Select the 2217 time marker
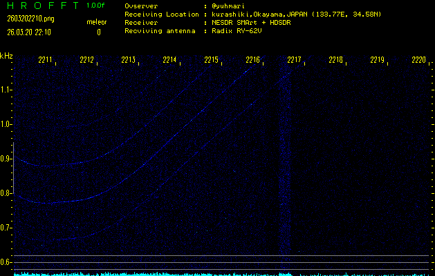The image size is (435, 276). (295, 61)
